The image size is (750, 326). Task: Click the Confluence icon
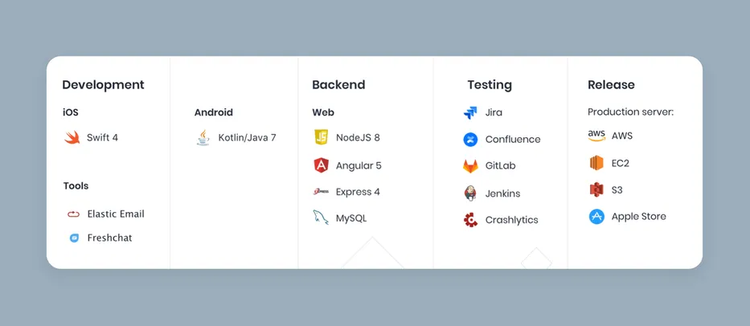coord(470,140)
